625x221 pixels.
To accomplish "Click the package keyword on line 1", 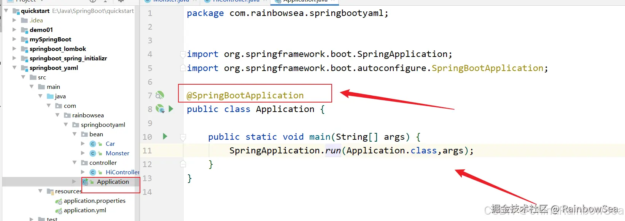I will (205, 13).
